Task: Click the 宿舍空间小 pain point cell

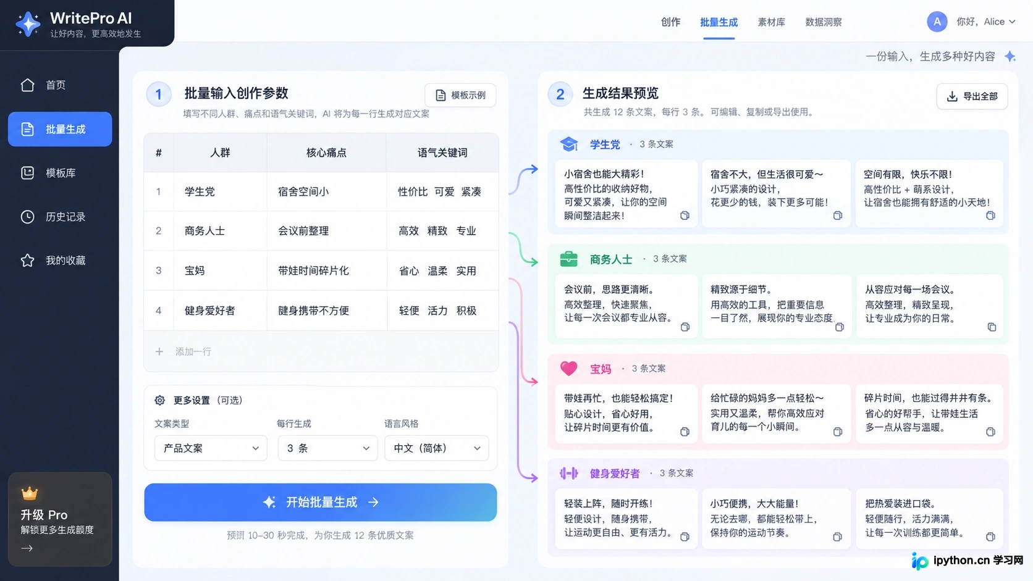Action: [326, 191]
